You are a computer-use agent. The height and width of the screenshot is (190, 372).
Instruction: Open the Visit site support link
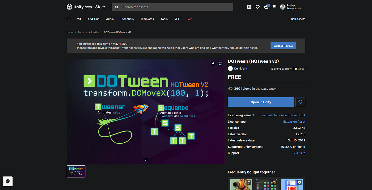[299, 153]
